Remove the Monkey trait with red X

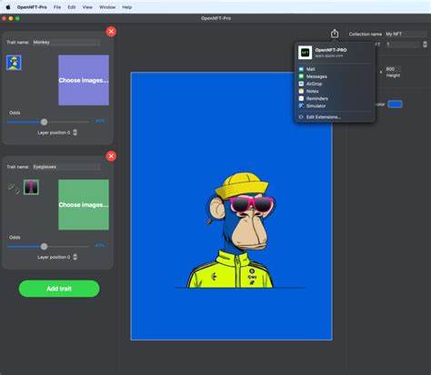click(x=111, y=31)
